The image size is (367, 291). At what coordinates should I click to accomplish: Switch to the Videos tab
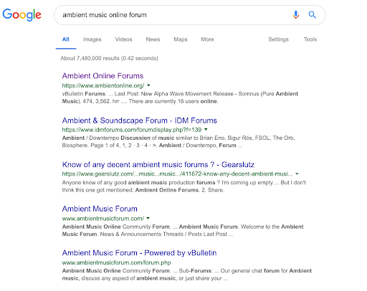123,39
